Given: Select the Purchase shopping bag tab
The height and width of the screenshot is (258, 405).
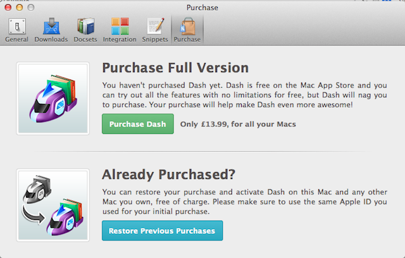Looking at the screenshot, I should click(187, 30).
